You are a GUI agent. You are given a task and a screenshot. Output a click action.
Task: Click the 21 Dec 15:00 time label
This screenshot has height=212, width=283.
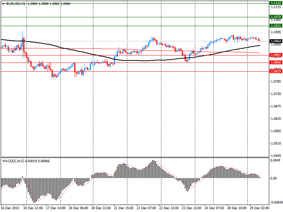[x=123, y=208]
